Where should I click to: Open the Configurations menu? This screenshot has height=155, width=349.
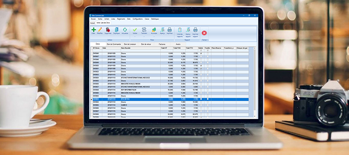pos(137,19)
